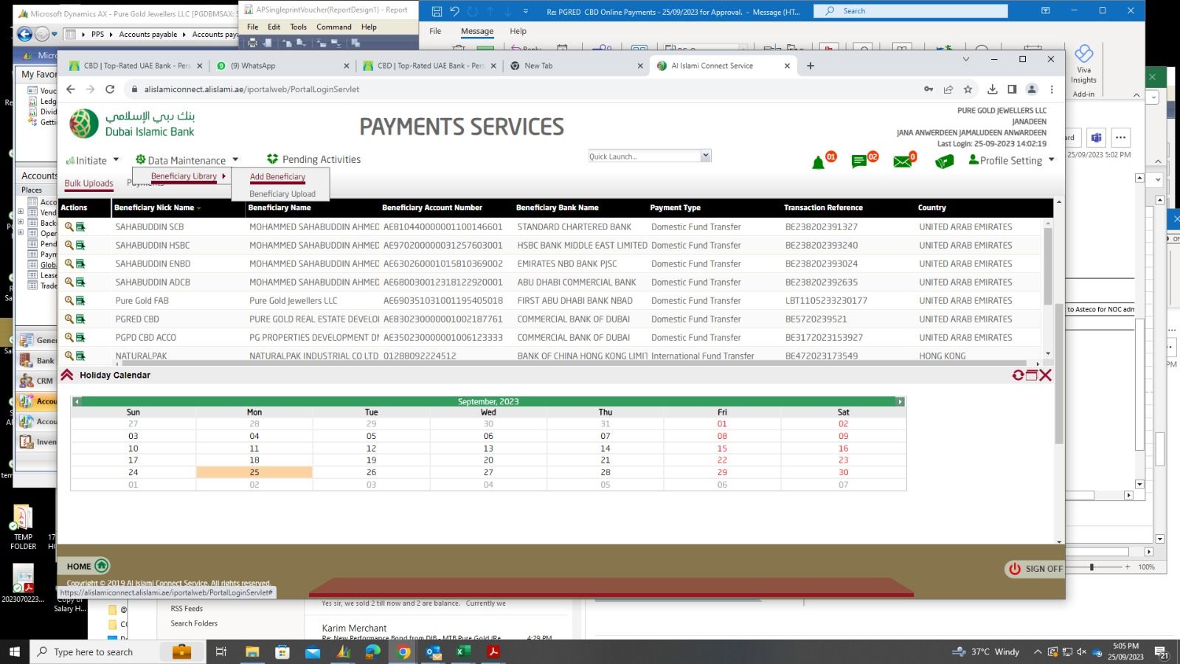This screenshot has height=664, width=1180.
Task: Click the green list icon for PGRED CBD
Action: tap(80, 319)
